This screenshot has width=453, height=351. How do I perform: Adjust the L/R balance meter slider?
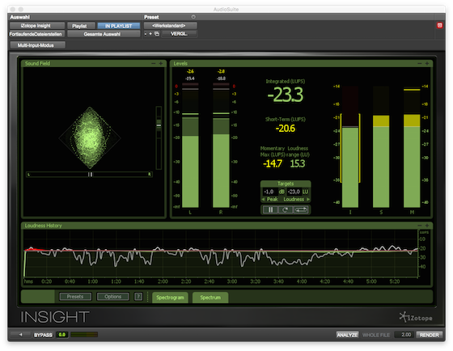pos(89,174)
